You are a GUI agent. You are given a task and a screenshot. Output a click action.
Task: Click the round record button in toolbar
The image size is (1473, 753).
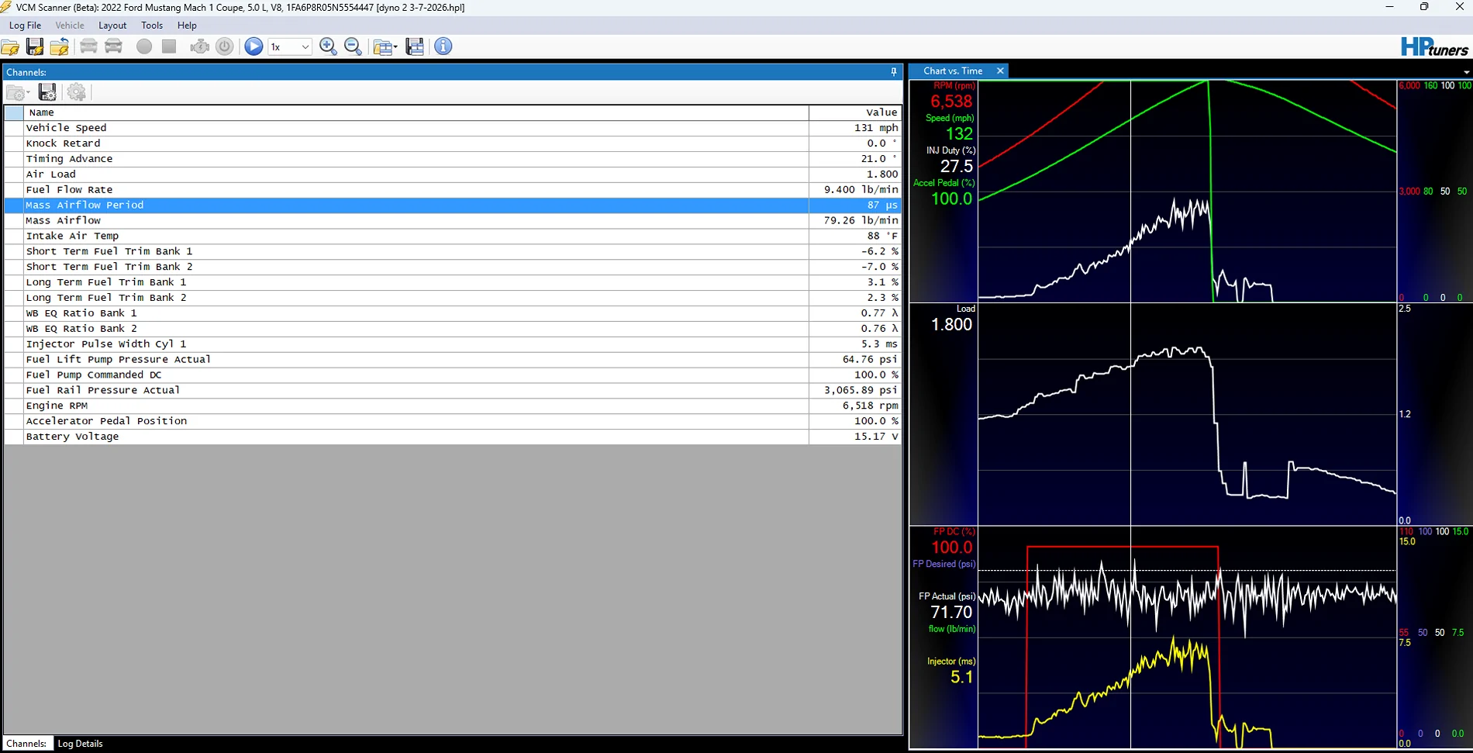[144, 47]
